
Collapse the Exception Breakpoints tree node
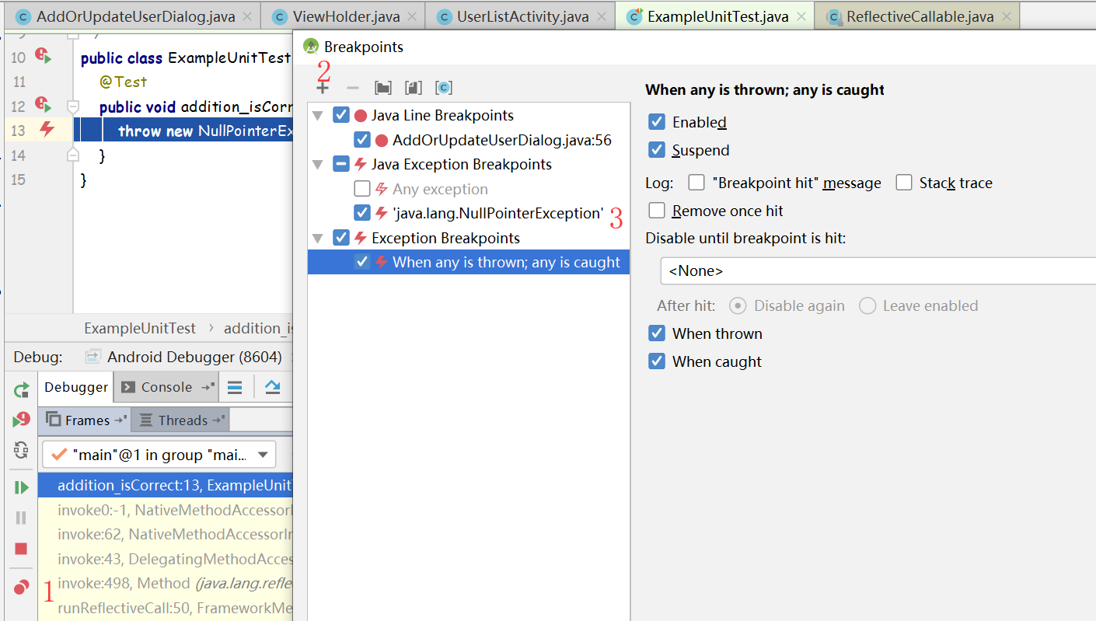pyautogui.click(x=317, y=239)
